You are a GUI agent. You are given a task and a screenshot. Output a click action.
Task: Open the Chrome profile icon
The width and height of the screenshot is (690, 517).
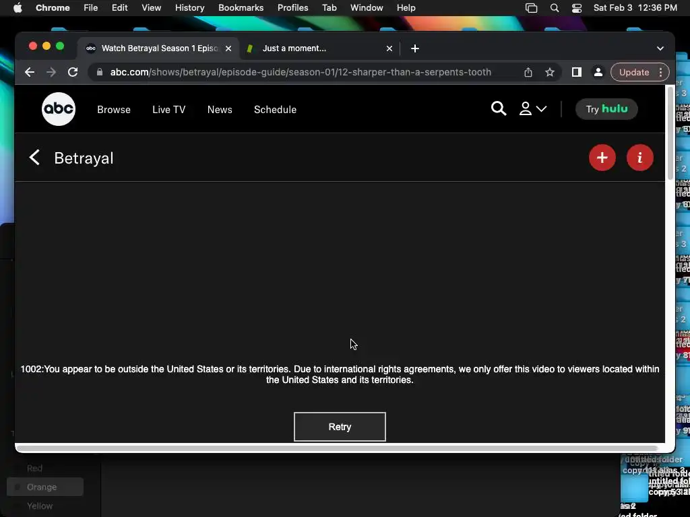pyautogui.click(x=598, y=72)
